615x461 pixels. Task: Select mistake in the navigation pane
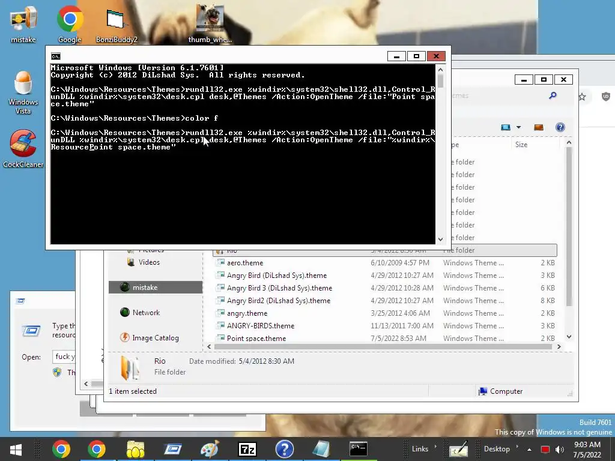point(156,288)
